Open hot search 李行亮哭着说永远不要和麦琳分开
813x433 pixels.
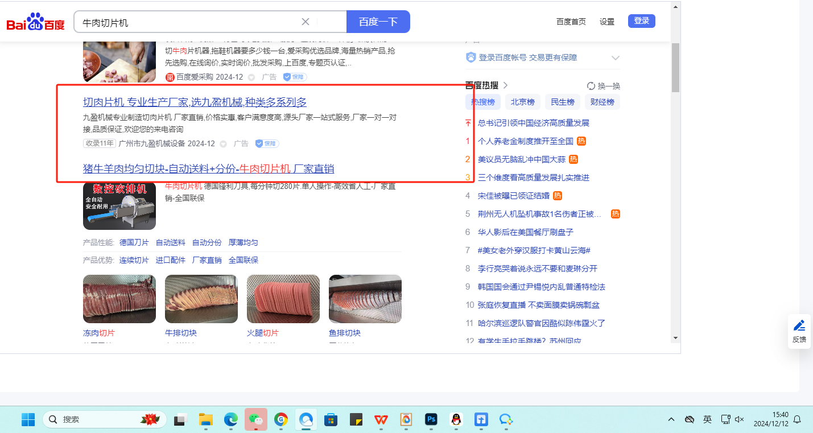tap(538, 269)
